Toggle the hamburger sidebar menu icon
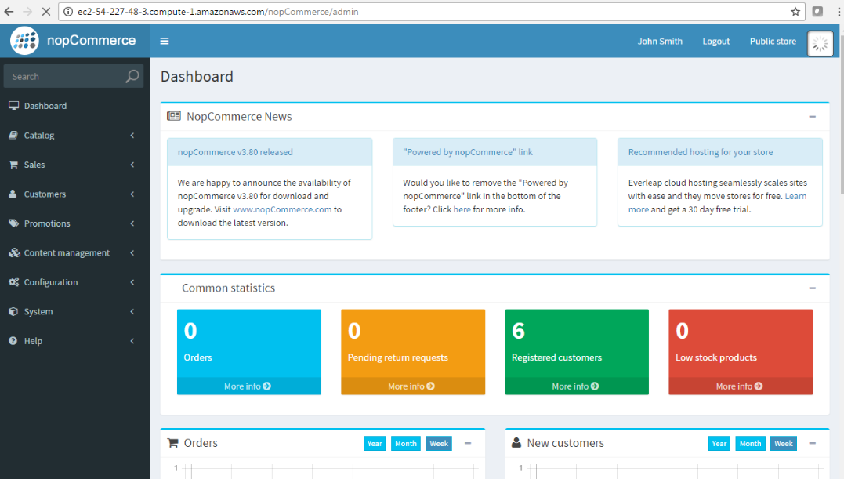844x479 pixels. pyautogui.click(x=165, y=41)
